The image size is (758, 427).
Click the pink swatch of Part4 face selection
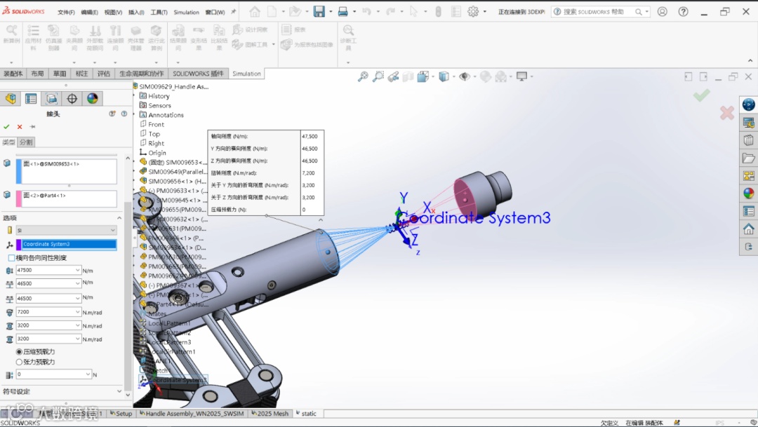19,198
